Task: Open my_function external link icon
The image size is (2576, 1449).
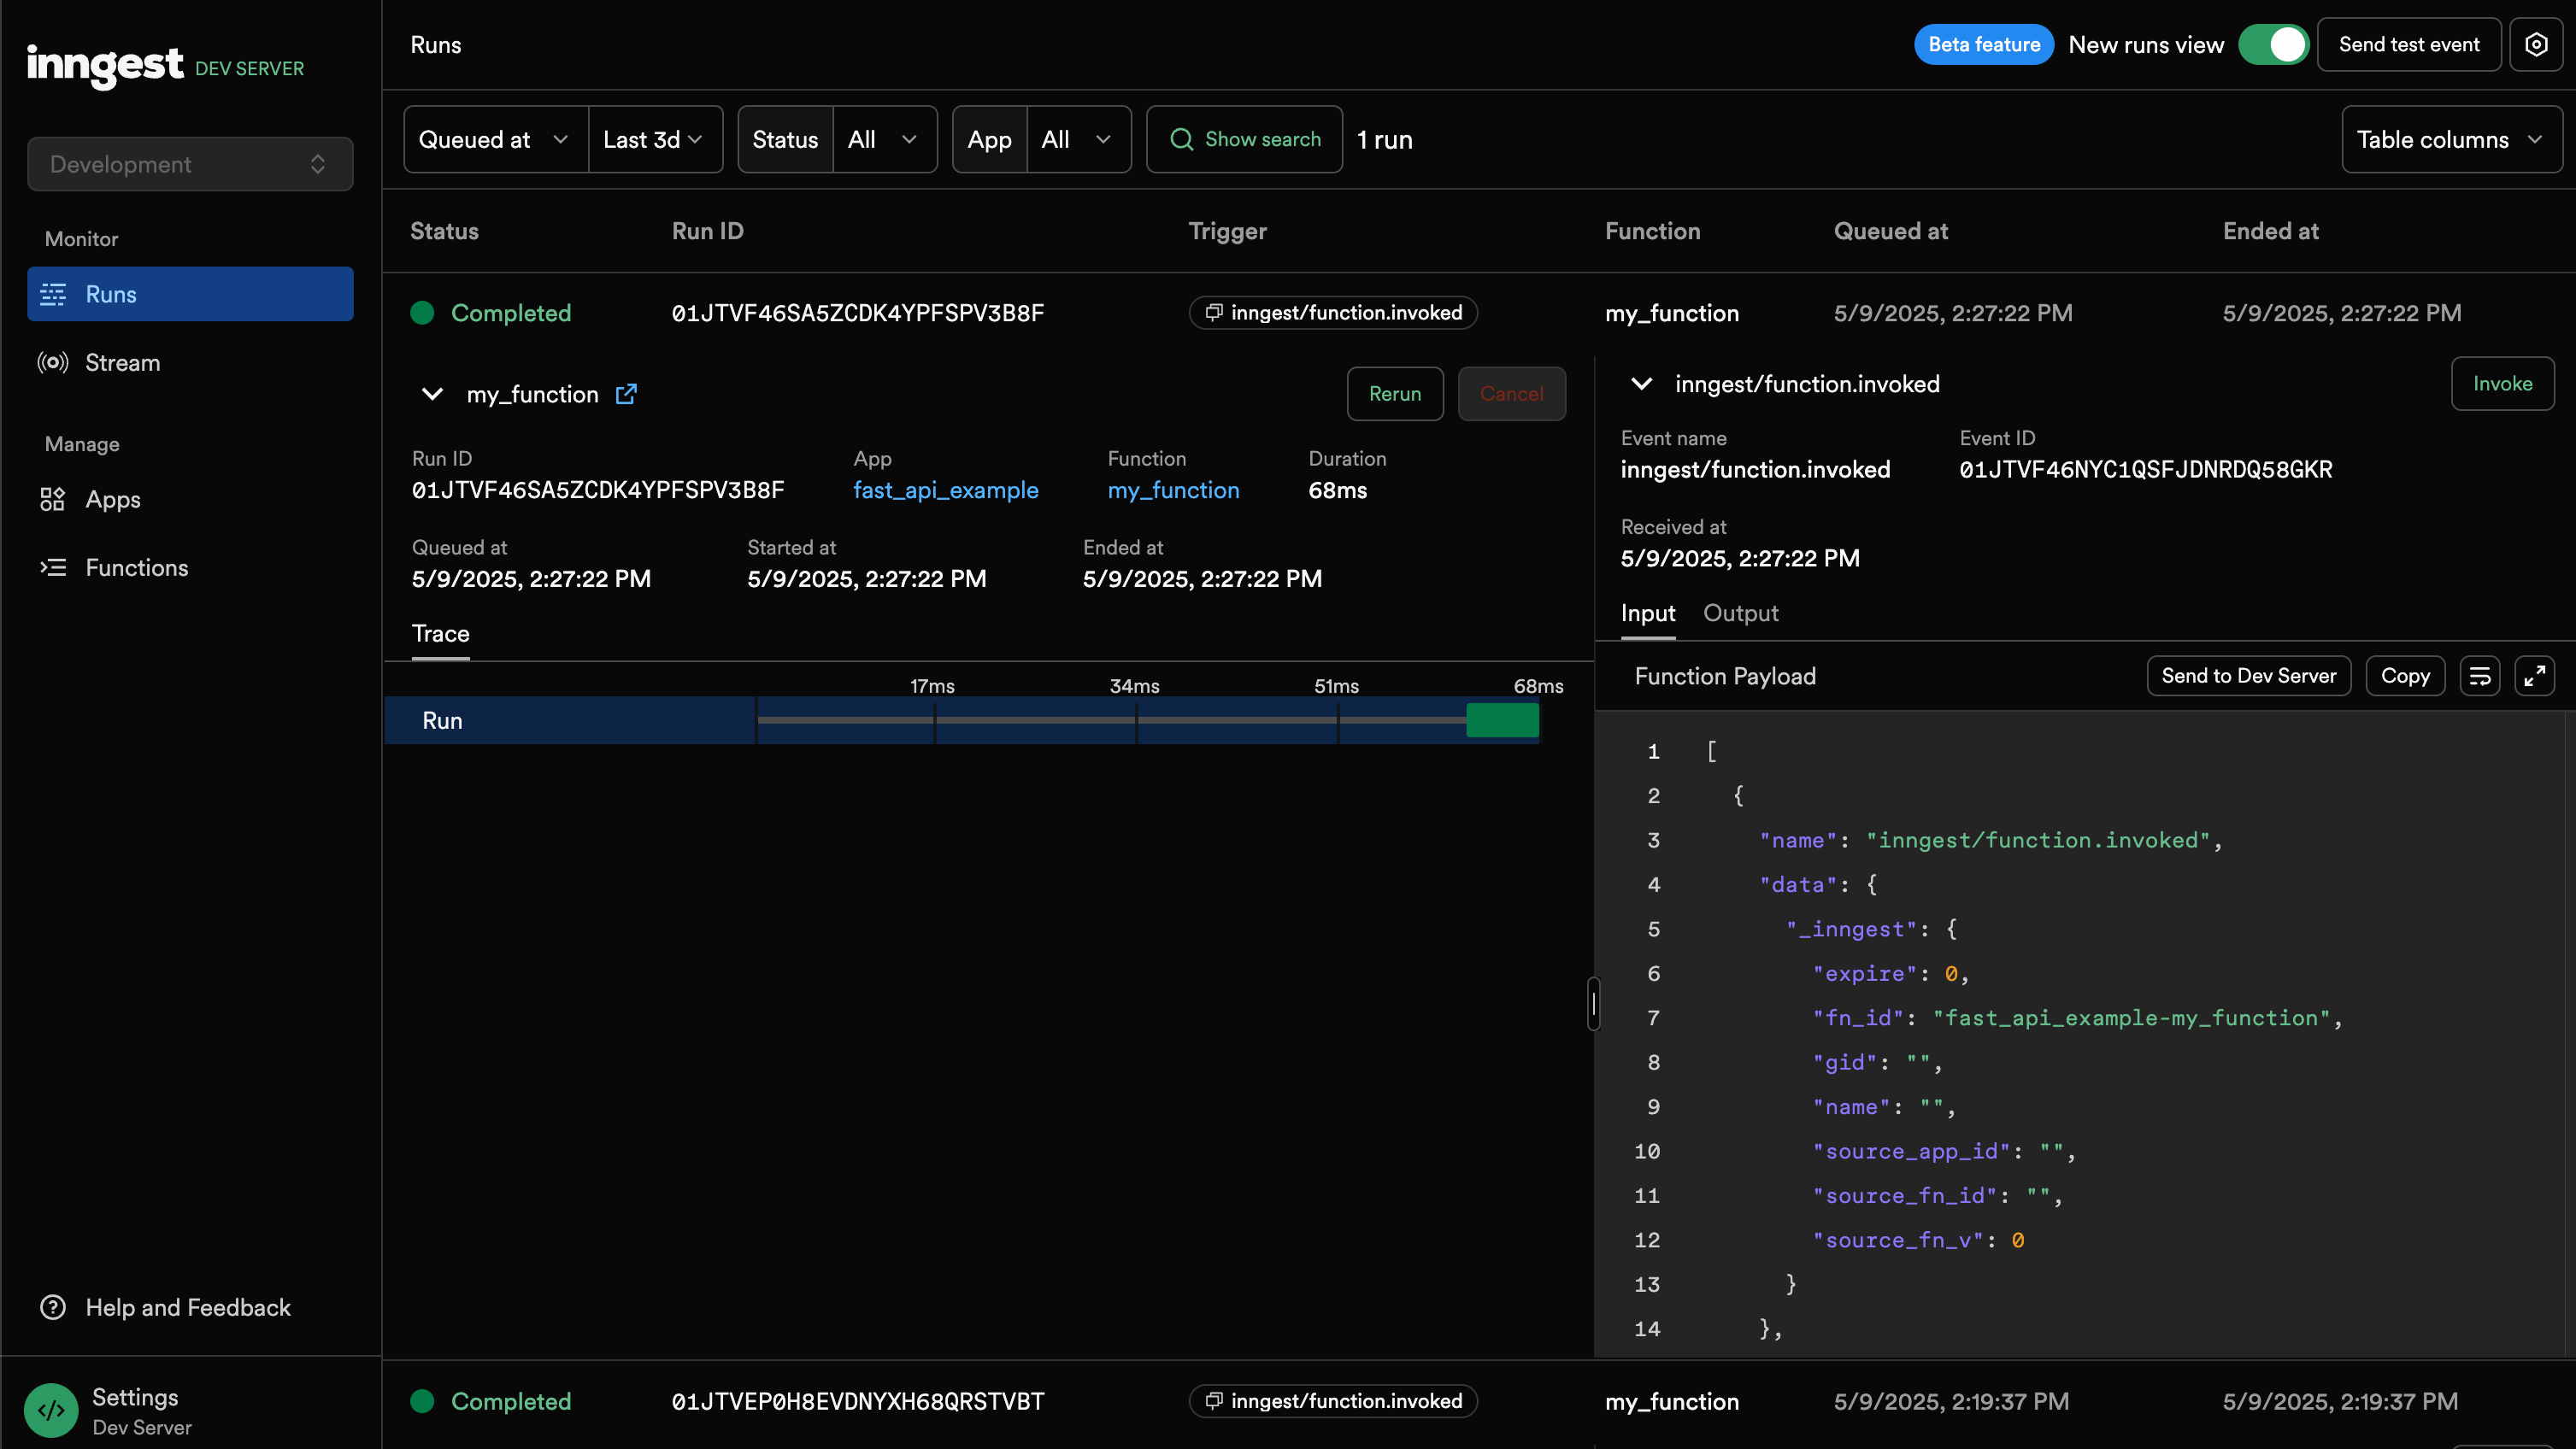Action: point(626,394)
